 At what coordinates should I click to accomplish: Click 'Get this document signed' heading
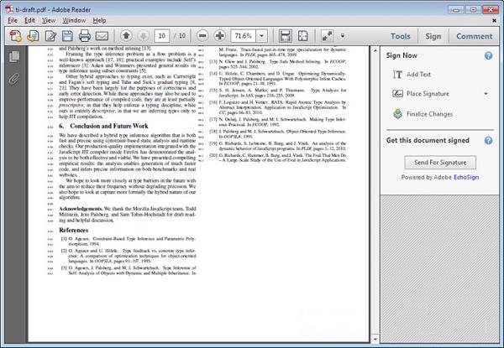[428, 141]
